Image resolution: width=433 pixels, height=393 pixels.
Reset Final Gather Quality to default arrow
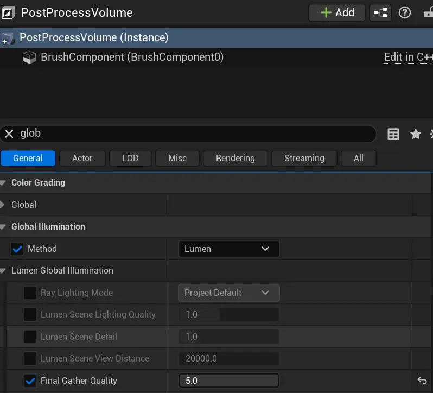(422, 381)
